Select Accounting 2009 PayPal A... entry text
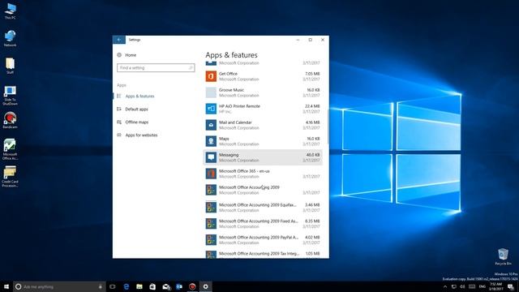The width and height of the screenshot is (519, 292). [259, 238]
